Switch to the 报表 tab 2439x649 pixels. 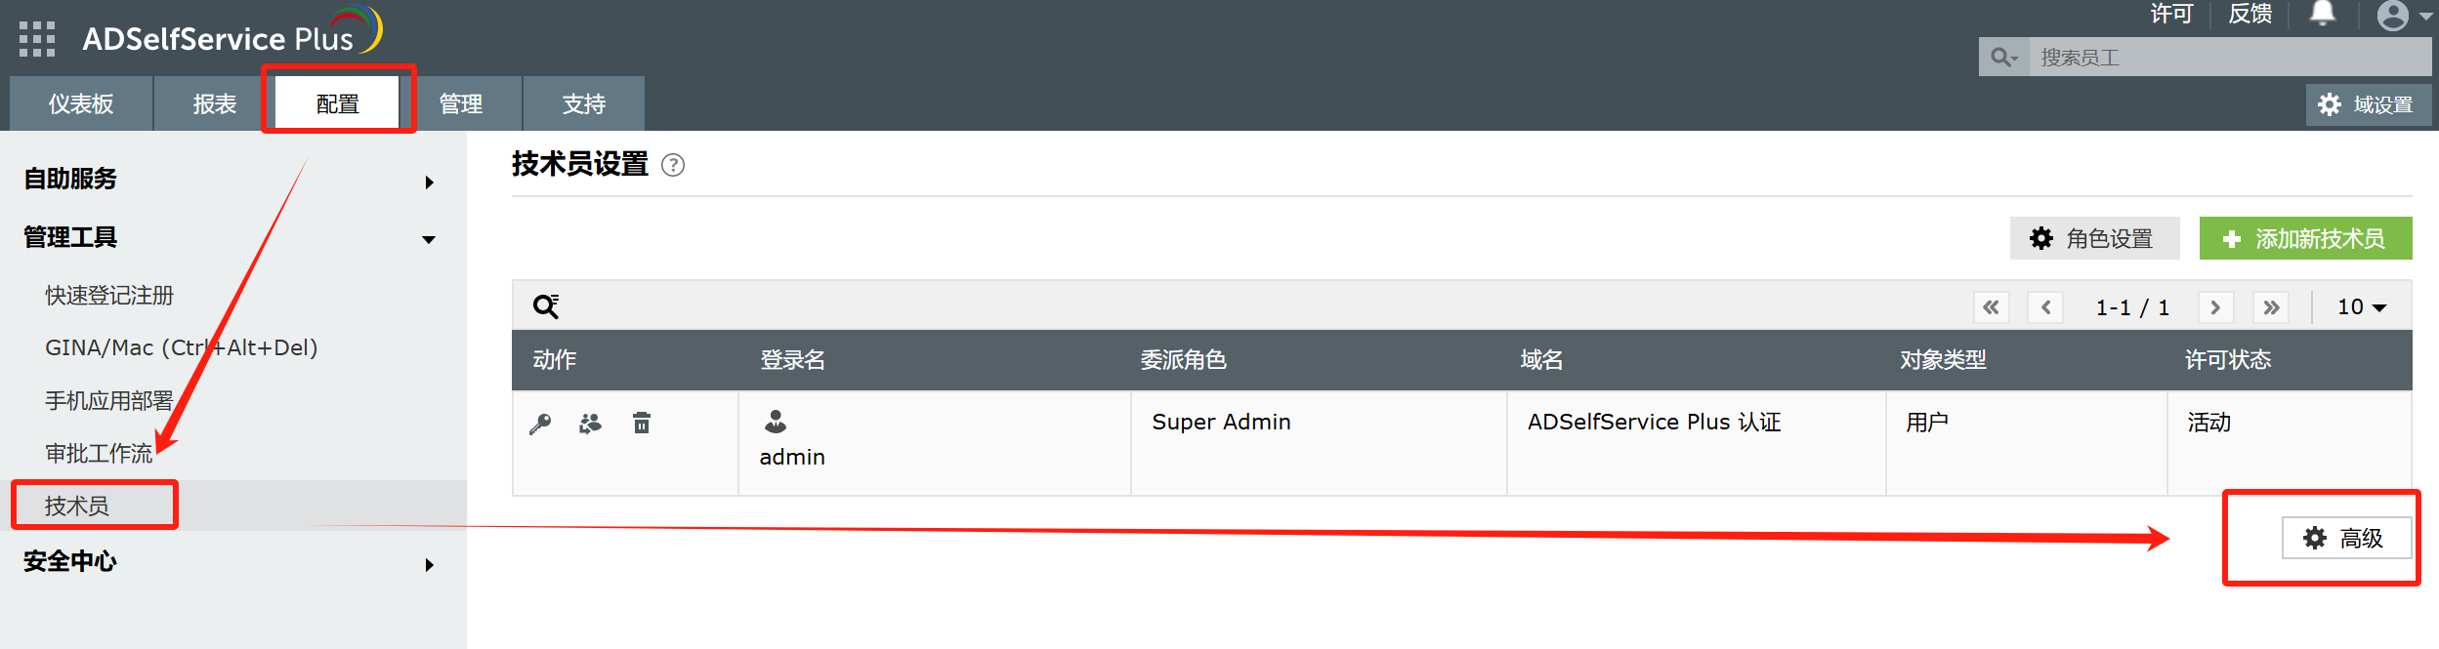point(215,103)
